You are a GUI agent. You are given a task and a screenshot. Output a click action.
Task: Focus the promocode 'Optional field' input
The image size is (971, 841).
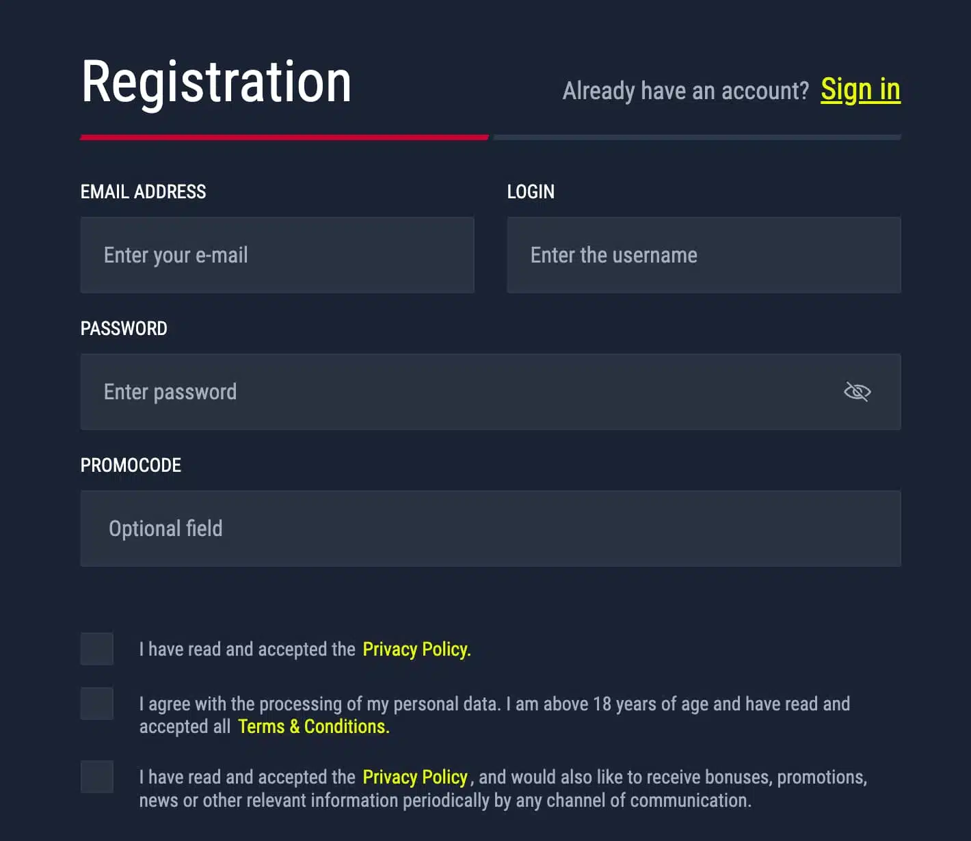[x=490, y=529]
